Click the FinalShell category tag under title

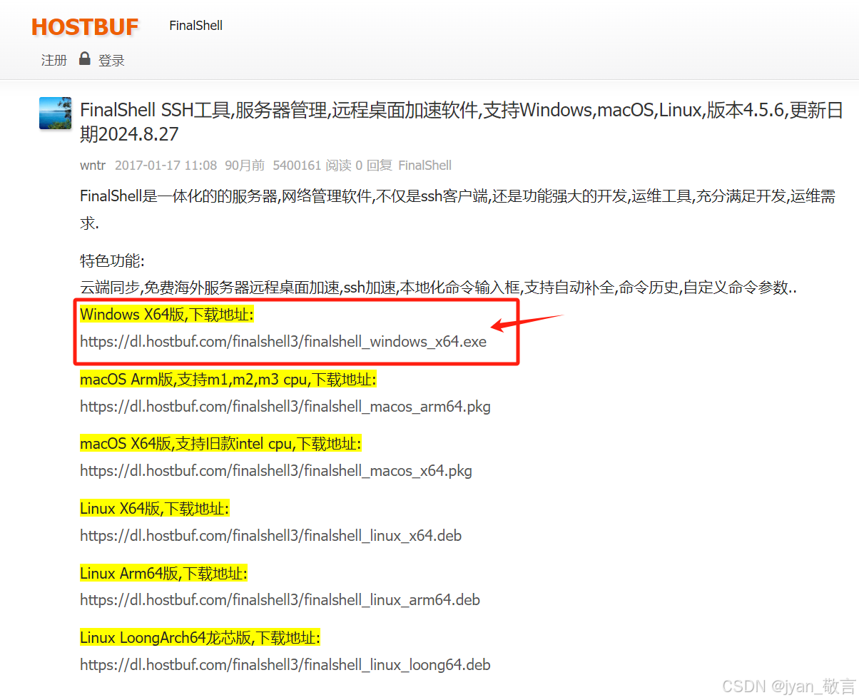425,166
